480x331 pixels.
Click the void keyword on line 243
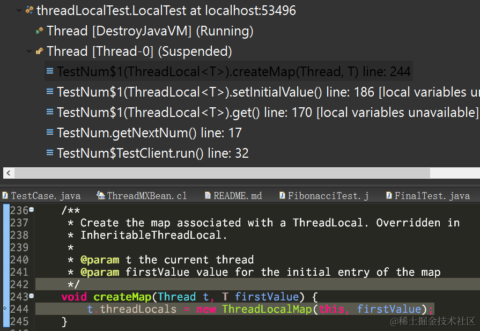coord(74,297)
